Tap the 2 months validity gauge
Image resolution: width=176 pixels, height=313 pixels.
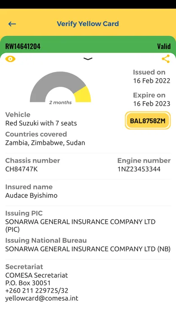(61, 87)
